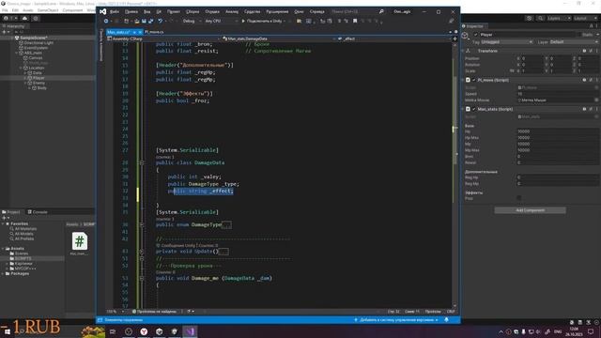Toggle the Froz checkbox under Эффекты

click(x=519, y=198)
